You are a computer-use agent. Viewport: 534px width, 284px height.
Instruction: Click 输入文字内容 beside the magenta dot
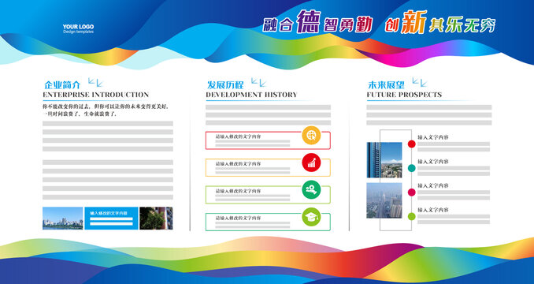[x=433, y=186]
